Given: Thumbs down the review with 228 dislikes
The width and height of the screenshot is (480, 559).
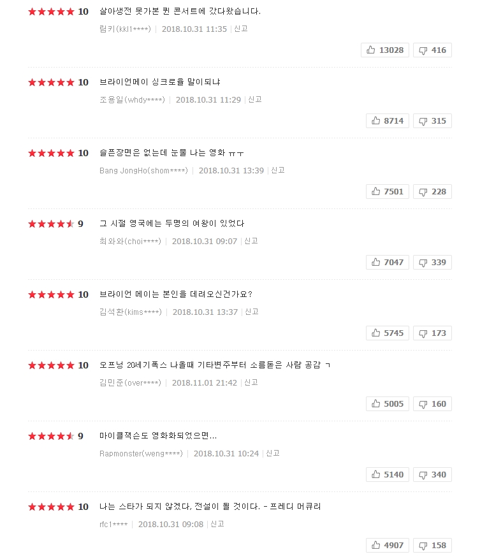Looking at the screenshot, I should (432, 192).
